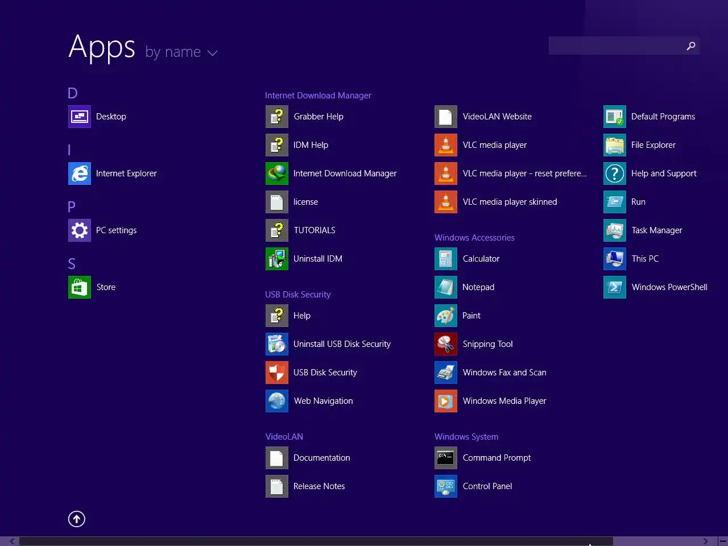
Task: Open the PC settings gear icon
Action: pos(80,230)
